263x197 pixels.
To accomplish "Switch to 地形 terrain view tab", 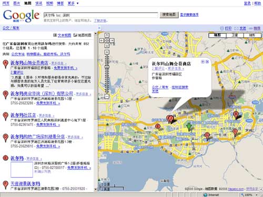I will click(252, 35).
